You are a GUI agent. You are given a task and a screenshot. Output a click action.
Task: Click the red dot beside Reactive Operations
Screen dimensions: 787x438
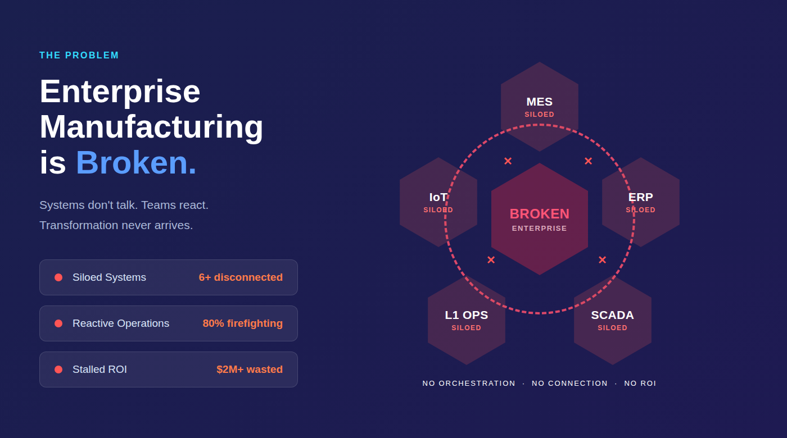pos(58,323)
